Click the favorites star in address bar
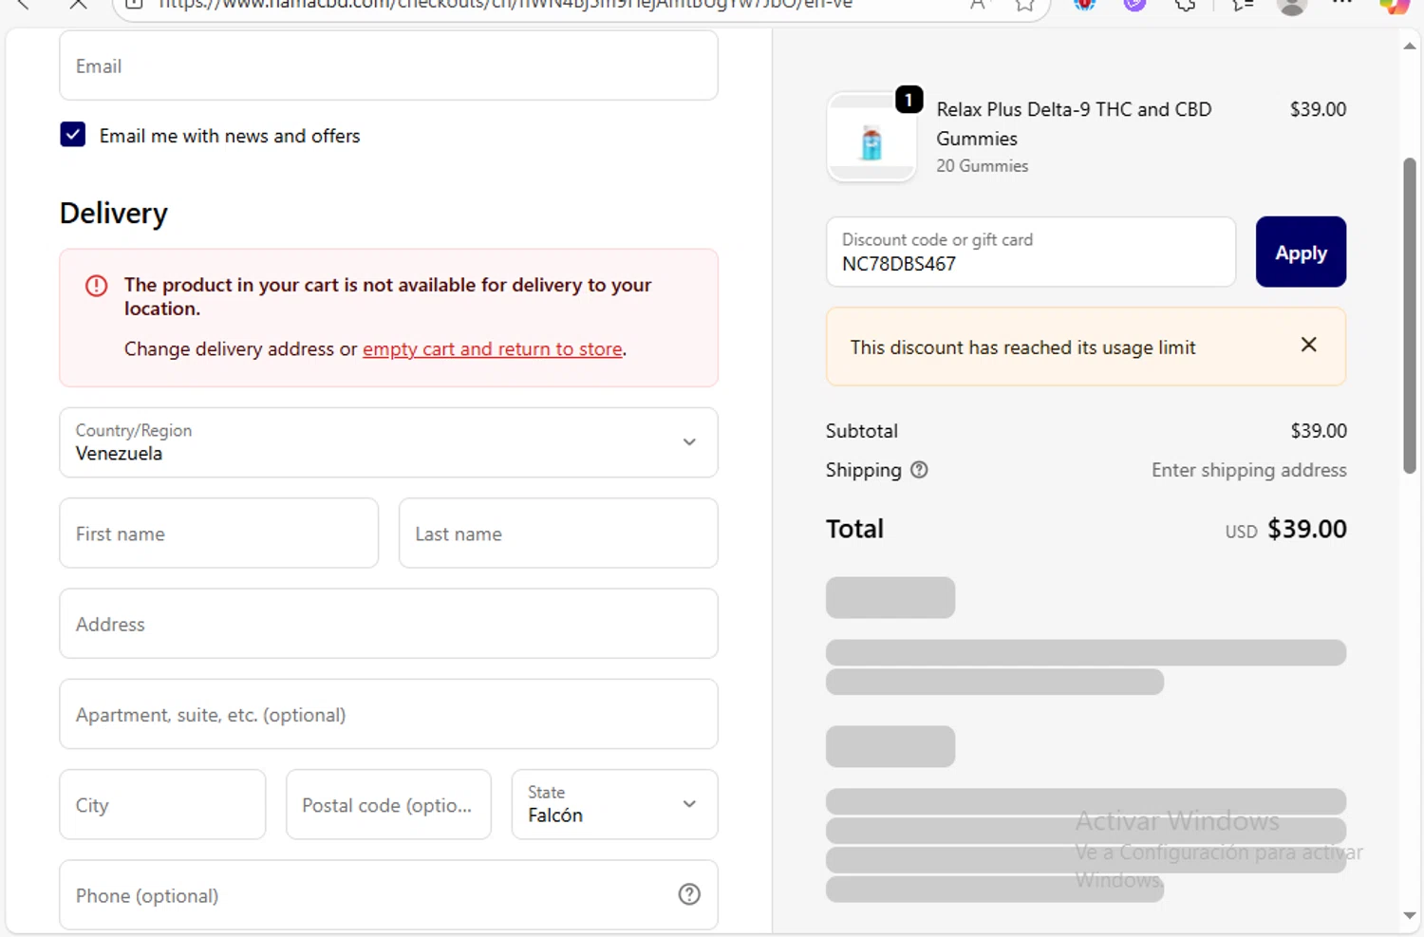The width and height of the screenshot is (1424, 937). 1024,5
